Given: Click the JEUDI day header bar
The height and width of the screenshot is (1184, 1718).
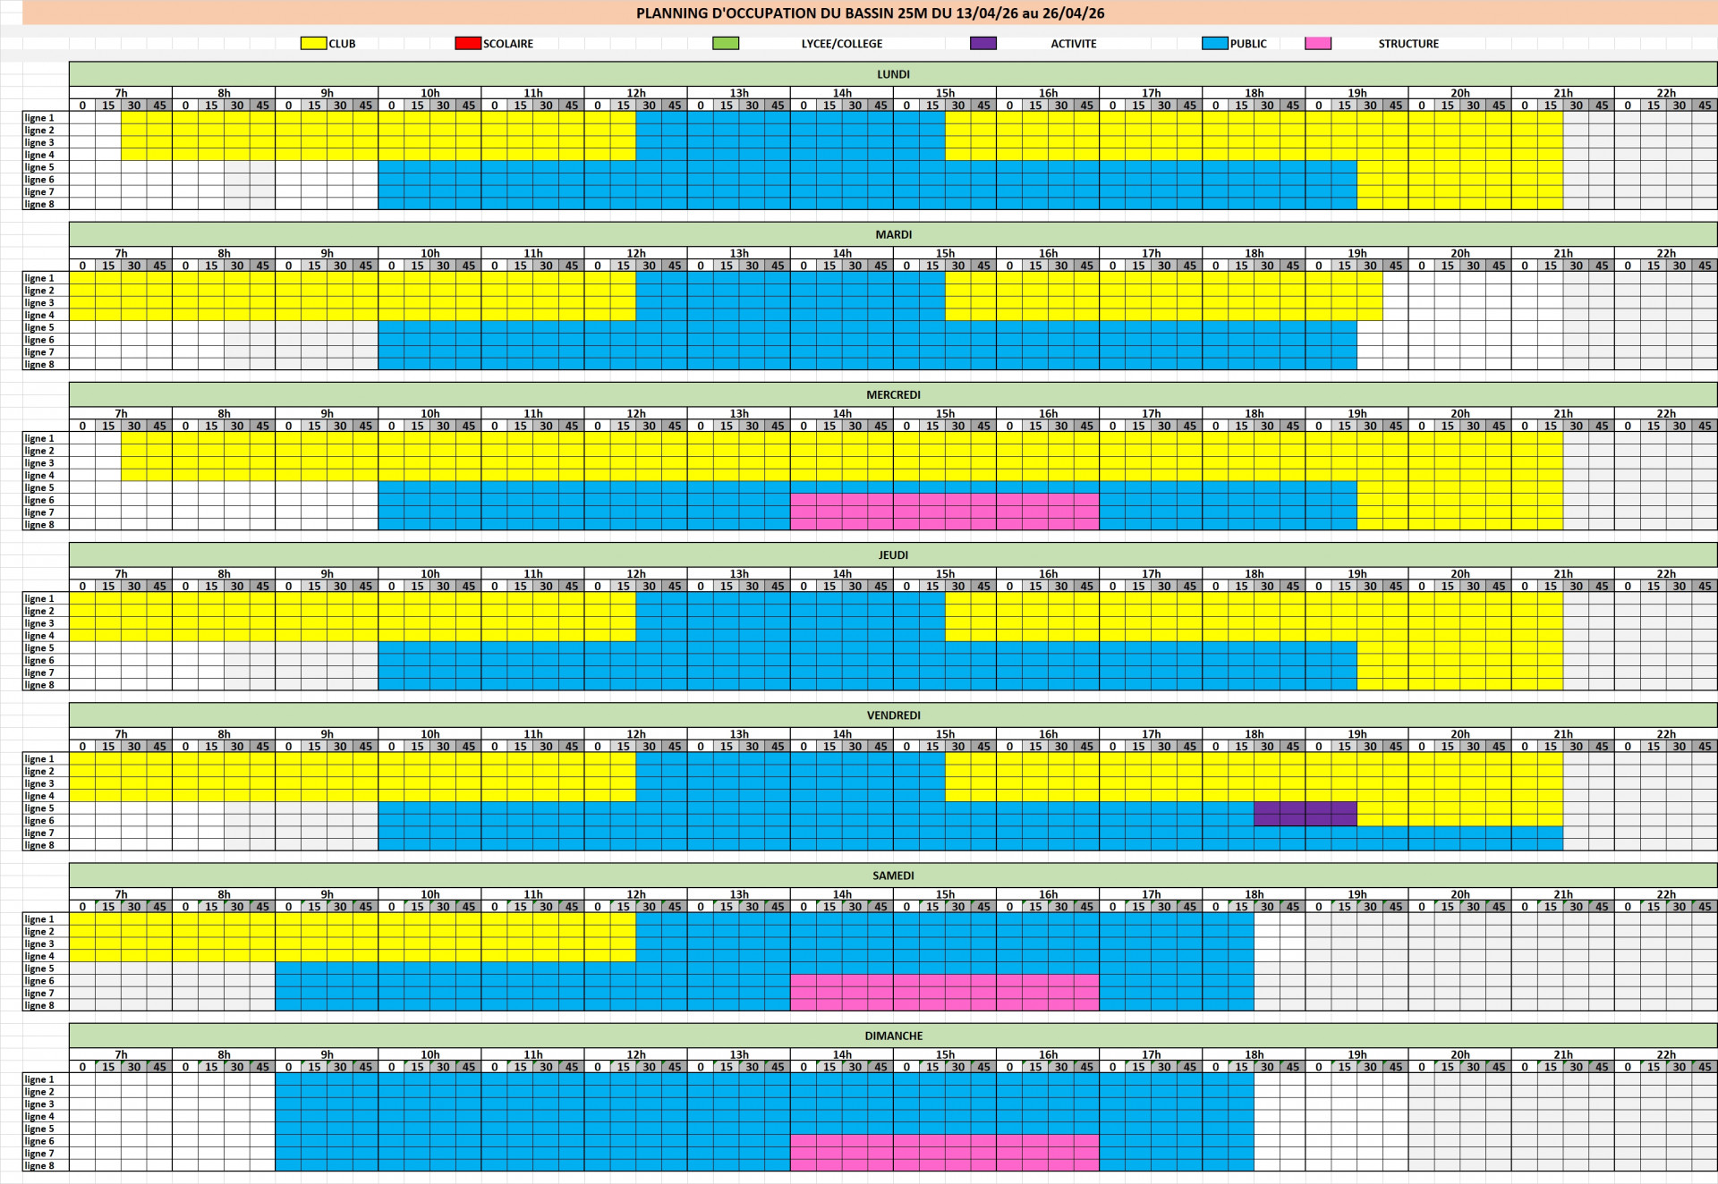Looking at the screenshot, I should [893, 554].
